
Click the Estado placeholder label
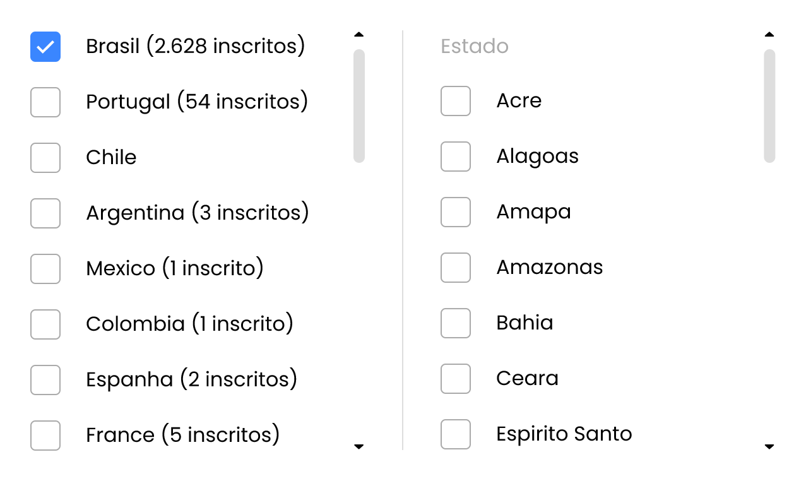pos(474,46)
